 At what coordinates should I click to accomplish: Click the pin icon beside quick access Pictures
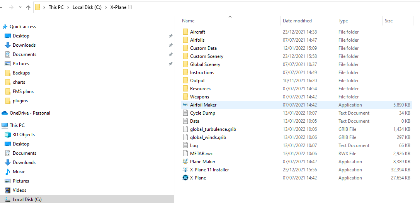tap(170, 64)
